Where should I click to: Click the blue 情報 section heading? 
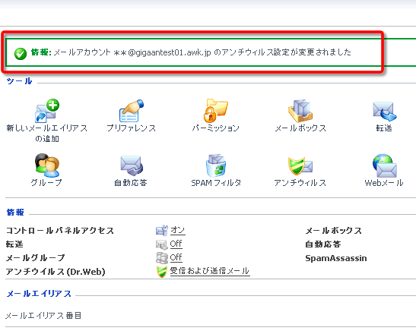15,213
